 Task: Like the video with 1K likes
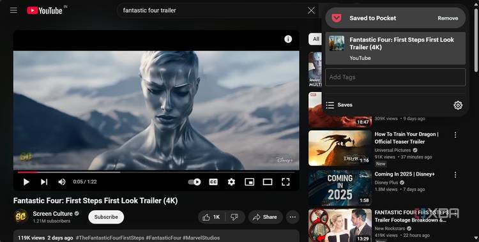coord(211,217)
